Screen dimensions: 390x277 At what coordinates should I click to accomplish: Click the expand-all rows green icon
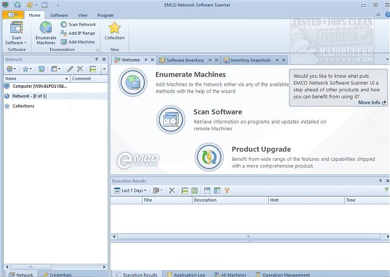(x=185, y=191)
